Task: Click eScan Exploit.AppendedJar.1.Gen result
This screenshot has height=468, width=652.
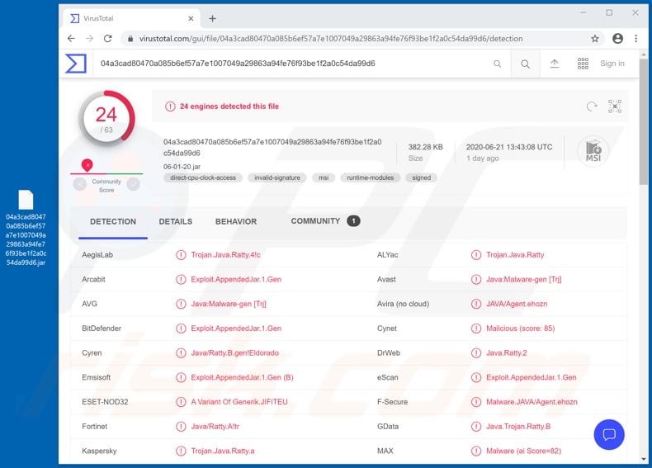Action: coord(531,378)
